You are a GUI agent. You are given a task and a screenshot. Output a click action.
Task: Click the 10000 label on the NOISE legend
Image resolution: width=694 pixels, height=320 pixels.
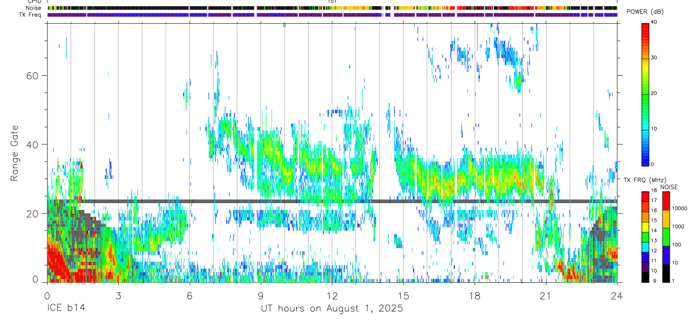pyautogui.click(x=679, y=208)
